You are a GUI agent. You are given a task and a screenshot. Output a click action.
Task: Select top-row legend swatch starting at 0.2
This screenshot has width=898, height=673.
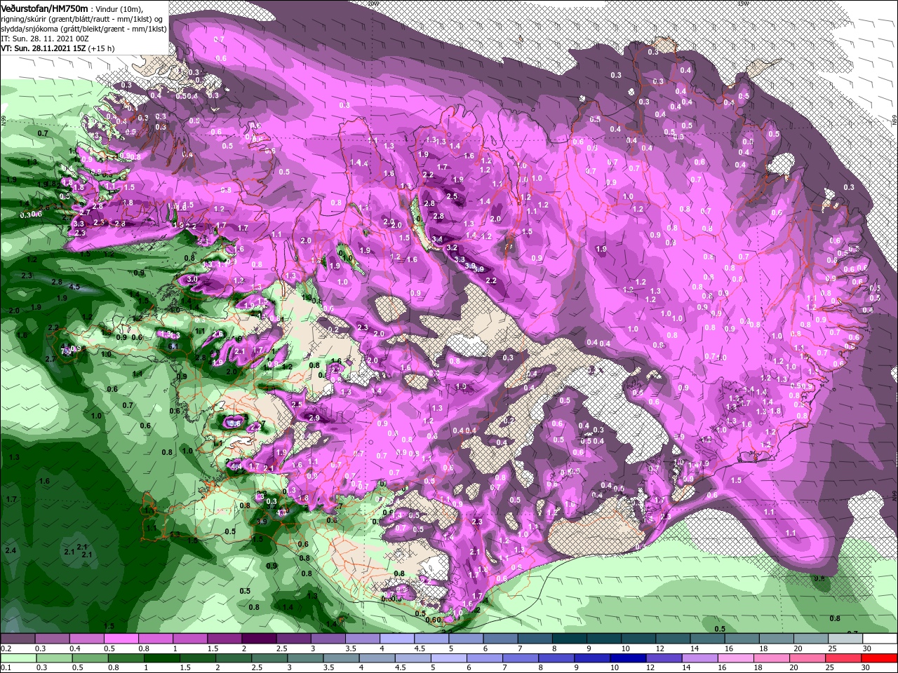[x=17, y=639]
